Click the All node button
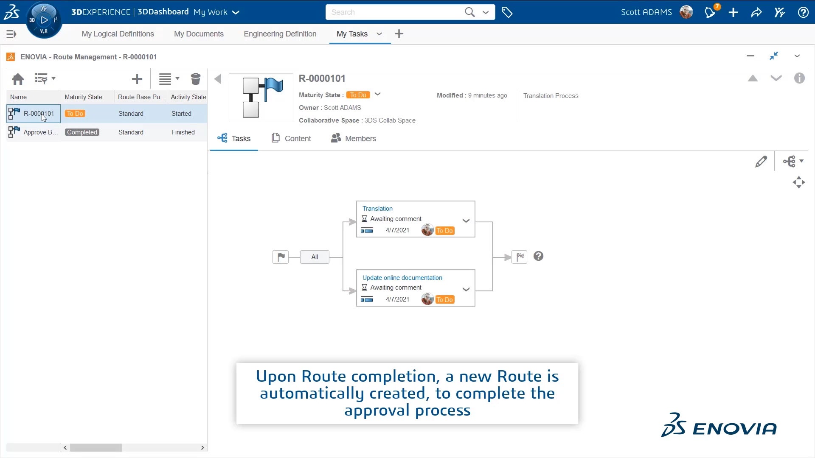 tap(315, 257)
